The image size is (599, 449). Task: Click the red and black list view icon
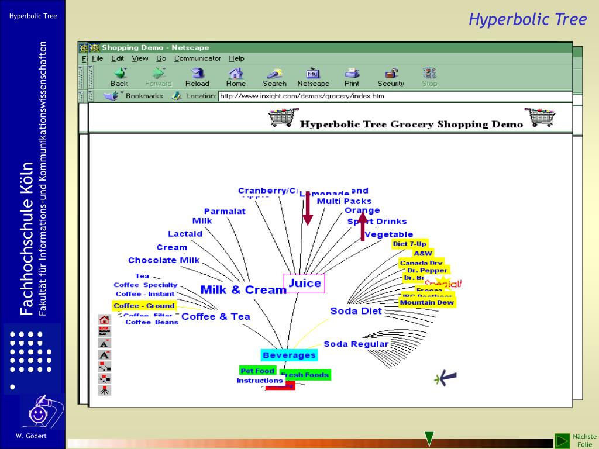(105, 331)
